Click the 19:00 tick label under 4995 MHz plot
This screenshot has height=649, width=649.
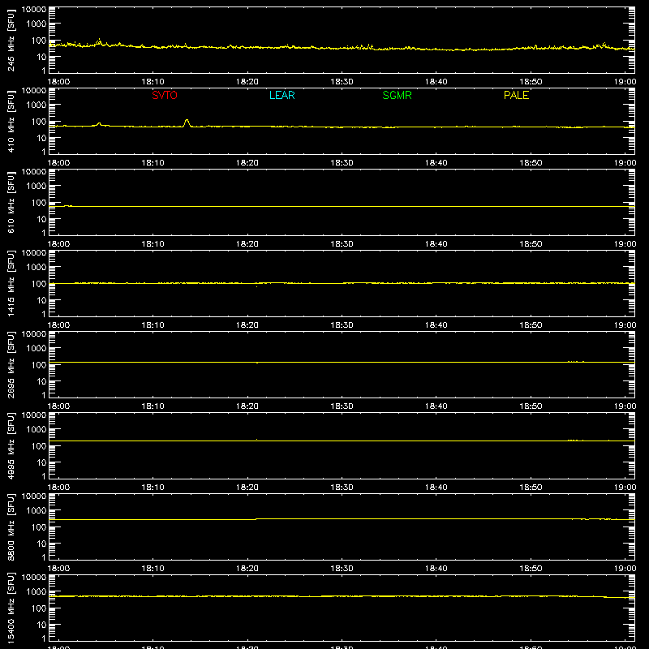(625, 488)
